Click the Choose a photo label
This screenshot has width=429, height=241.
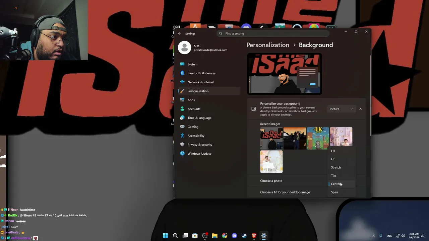[x=271, y=181]
